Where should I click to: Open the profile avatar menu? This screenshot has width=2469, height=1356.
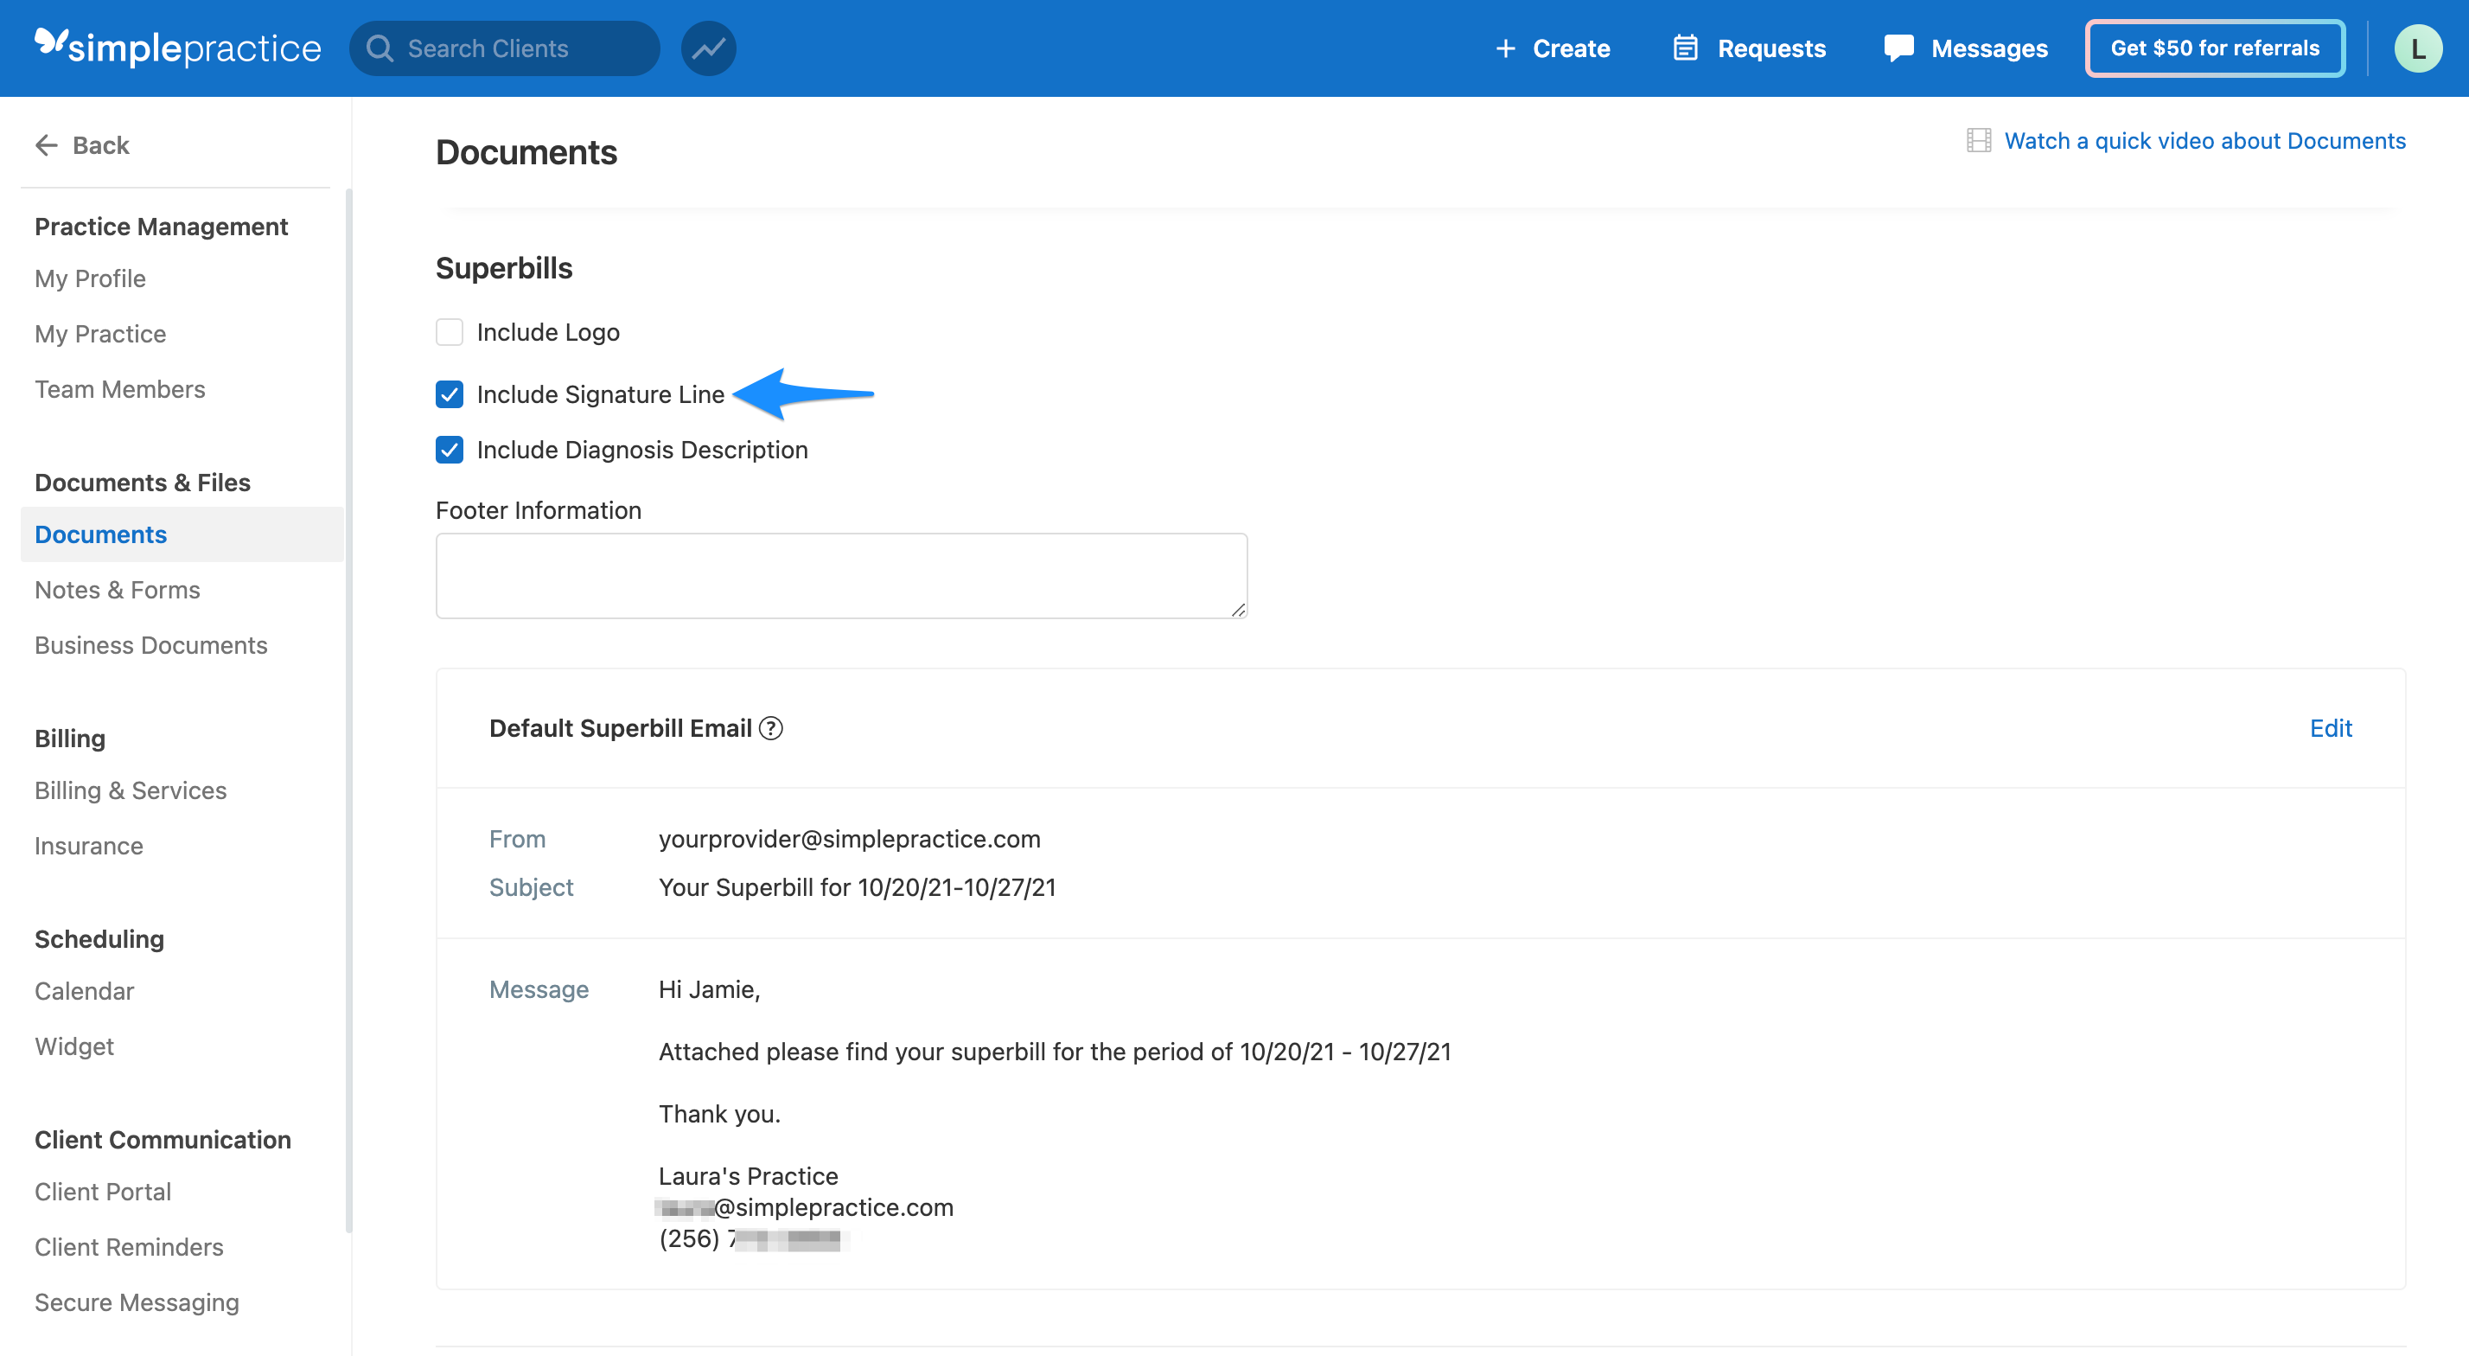tap(2419, 48)
